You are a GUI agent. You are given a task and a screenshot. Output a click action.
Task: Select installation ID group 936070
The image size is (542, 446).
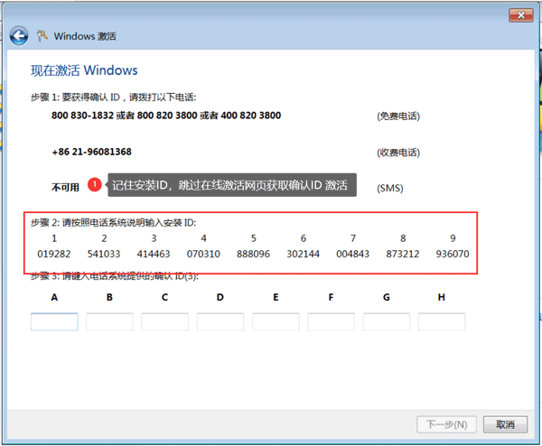pos(453,254)
